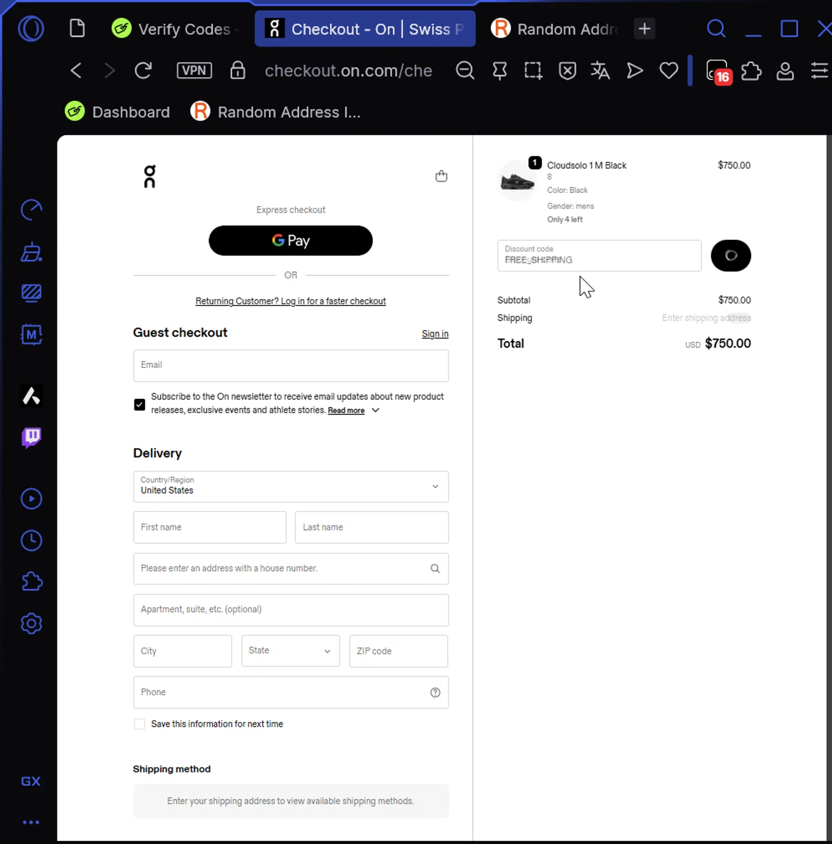
Task: Show the phone field help tooltip
Action: [435, 693]
